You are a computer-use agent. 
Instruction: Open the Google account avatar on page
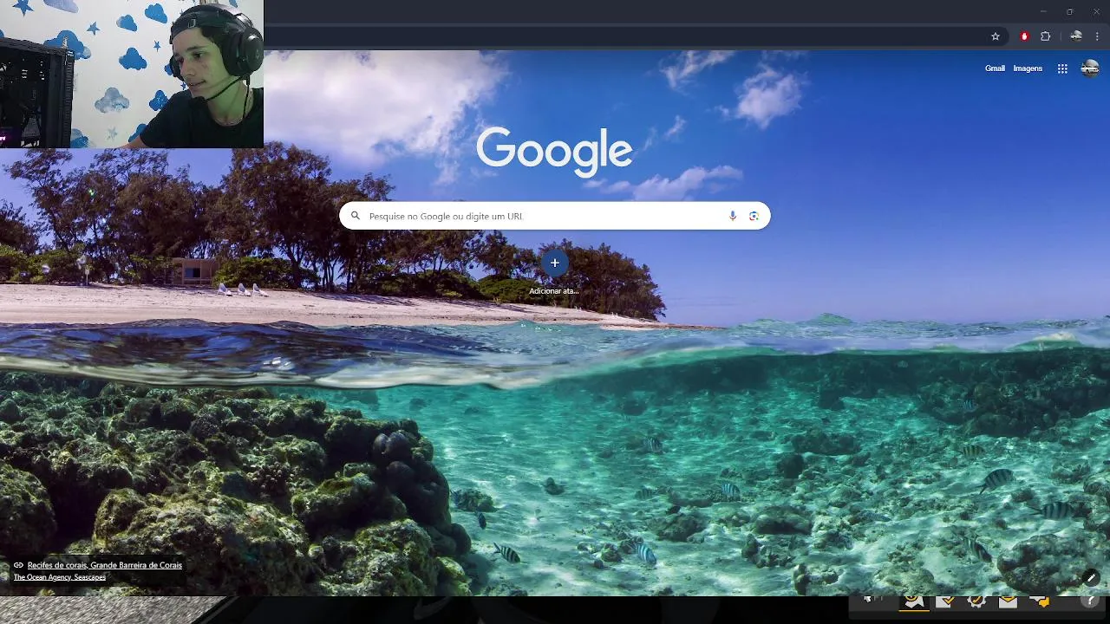pos(1090,68)
